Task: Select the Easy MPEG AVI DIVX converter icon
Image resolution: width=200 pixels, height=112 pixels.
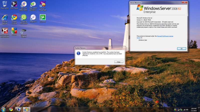Action: pos(33,4)
